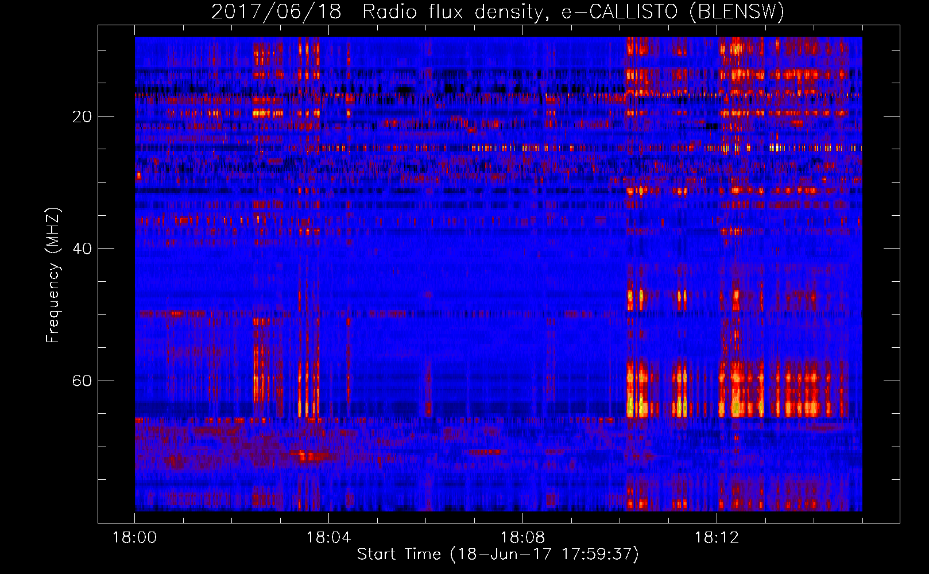Click the 20 MHz frequency tick label
Viewport: 929px width, 574px height.
[x=82, y=117]
